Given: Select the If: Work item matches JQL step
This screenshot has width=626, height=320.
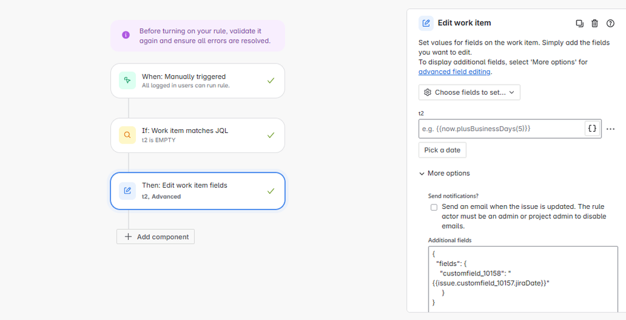Looking at the screenshot, I should pyautogui.click(x=197, y=135).
